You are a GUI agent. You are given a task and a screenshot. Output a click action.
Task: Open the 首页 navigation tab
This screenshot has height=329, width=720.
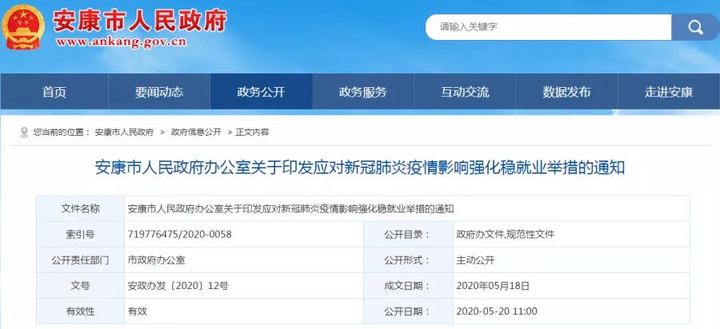(x=54, y=92)
